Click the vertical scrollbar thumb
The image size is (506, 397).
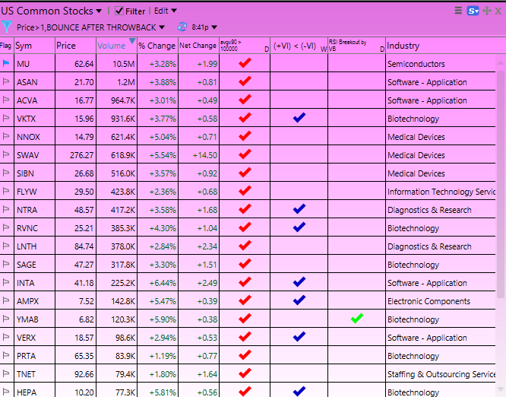(501, 184)
